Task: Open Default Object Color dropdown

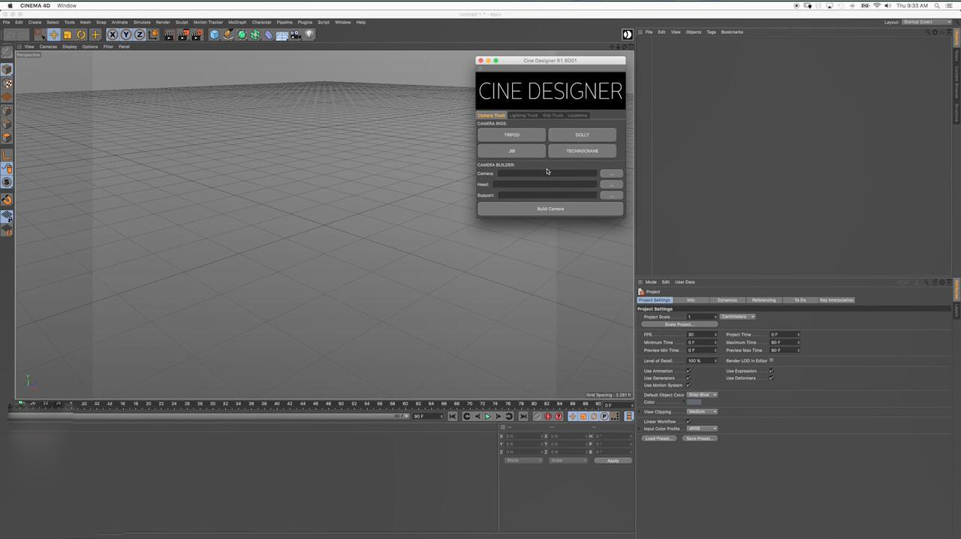Action: 702,395
